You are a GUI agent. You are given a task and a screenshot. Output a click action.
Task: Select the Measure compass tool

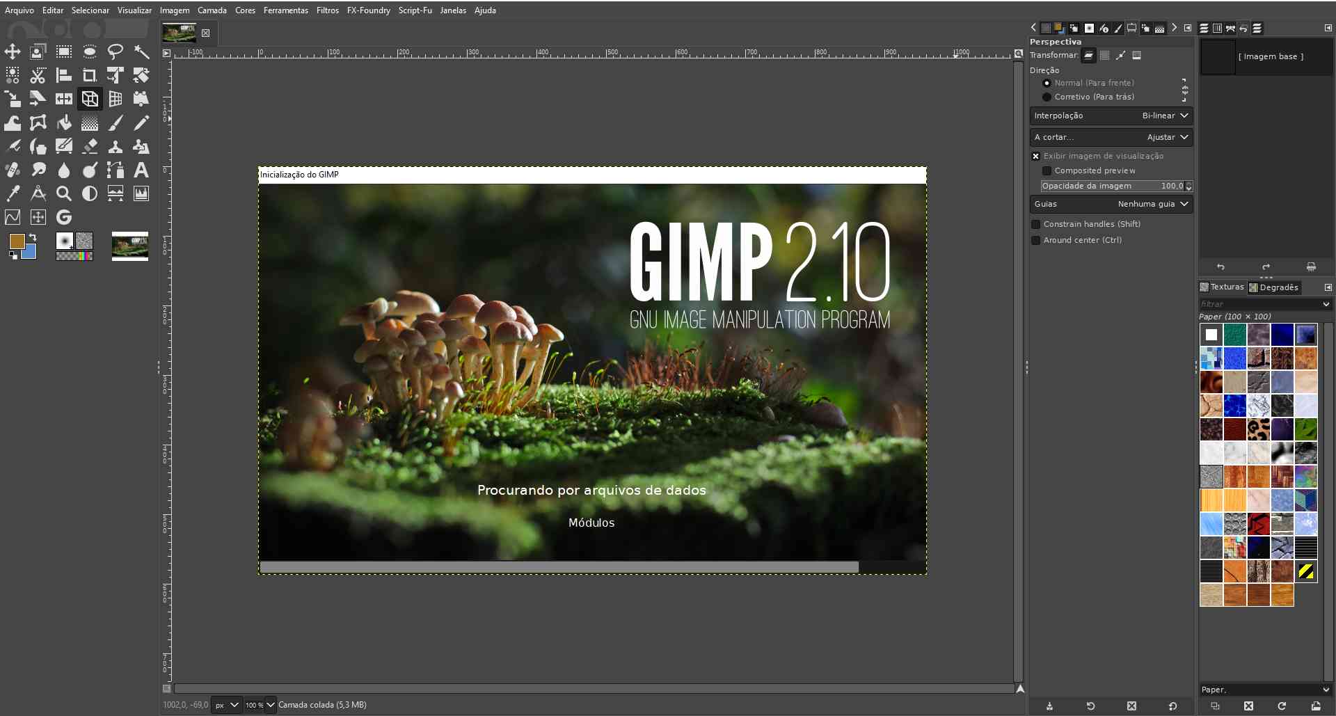coord(38,193)
